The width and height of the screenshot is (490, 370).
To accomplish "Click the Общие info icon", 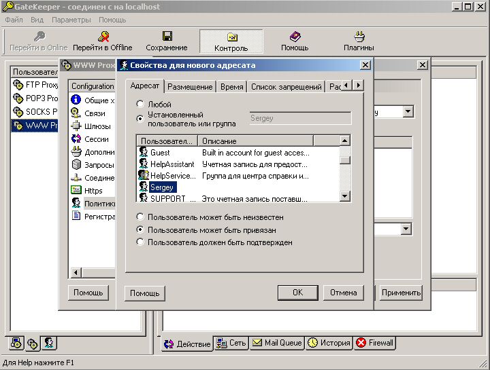I will (76, 100).
